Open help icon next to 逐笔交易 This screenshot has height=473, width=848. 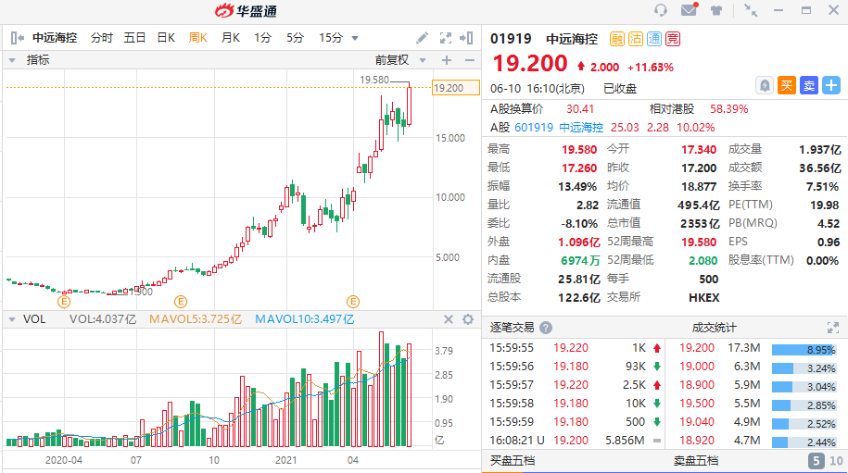point(546,328)
